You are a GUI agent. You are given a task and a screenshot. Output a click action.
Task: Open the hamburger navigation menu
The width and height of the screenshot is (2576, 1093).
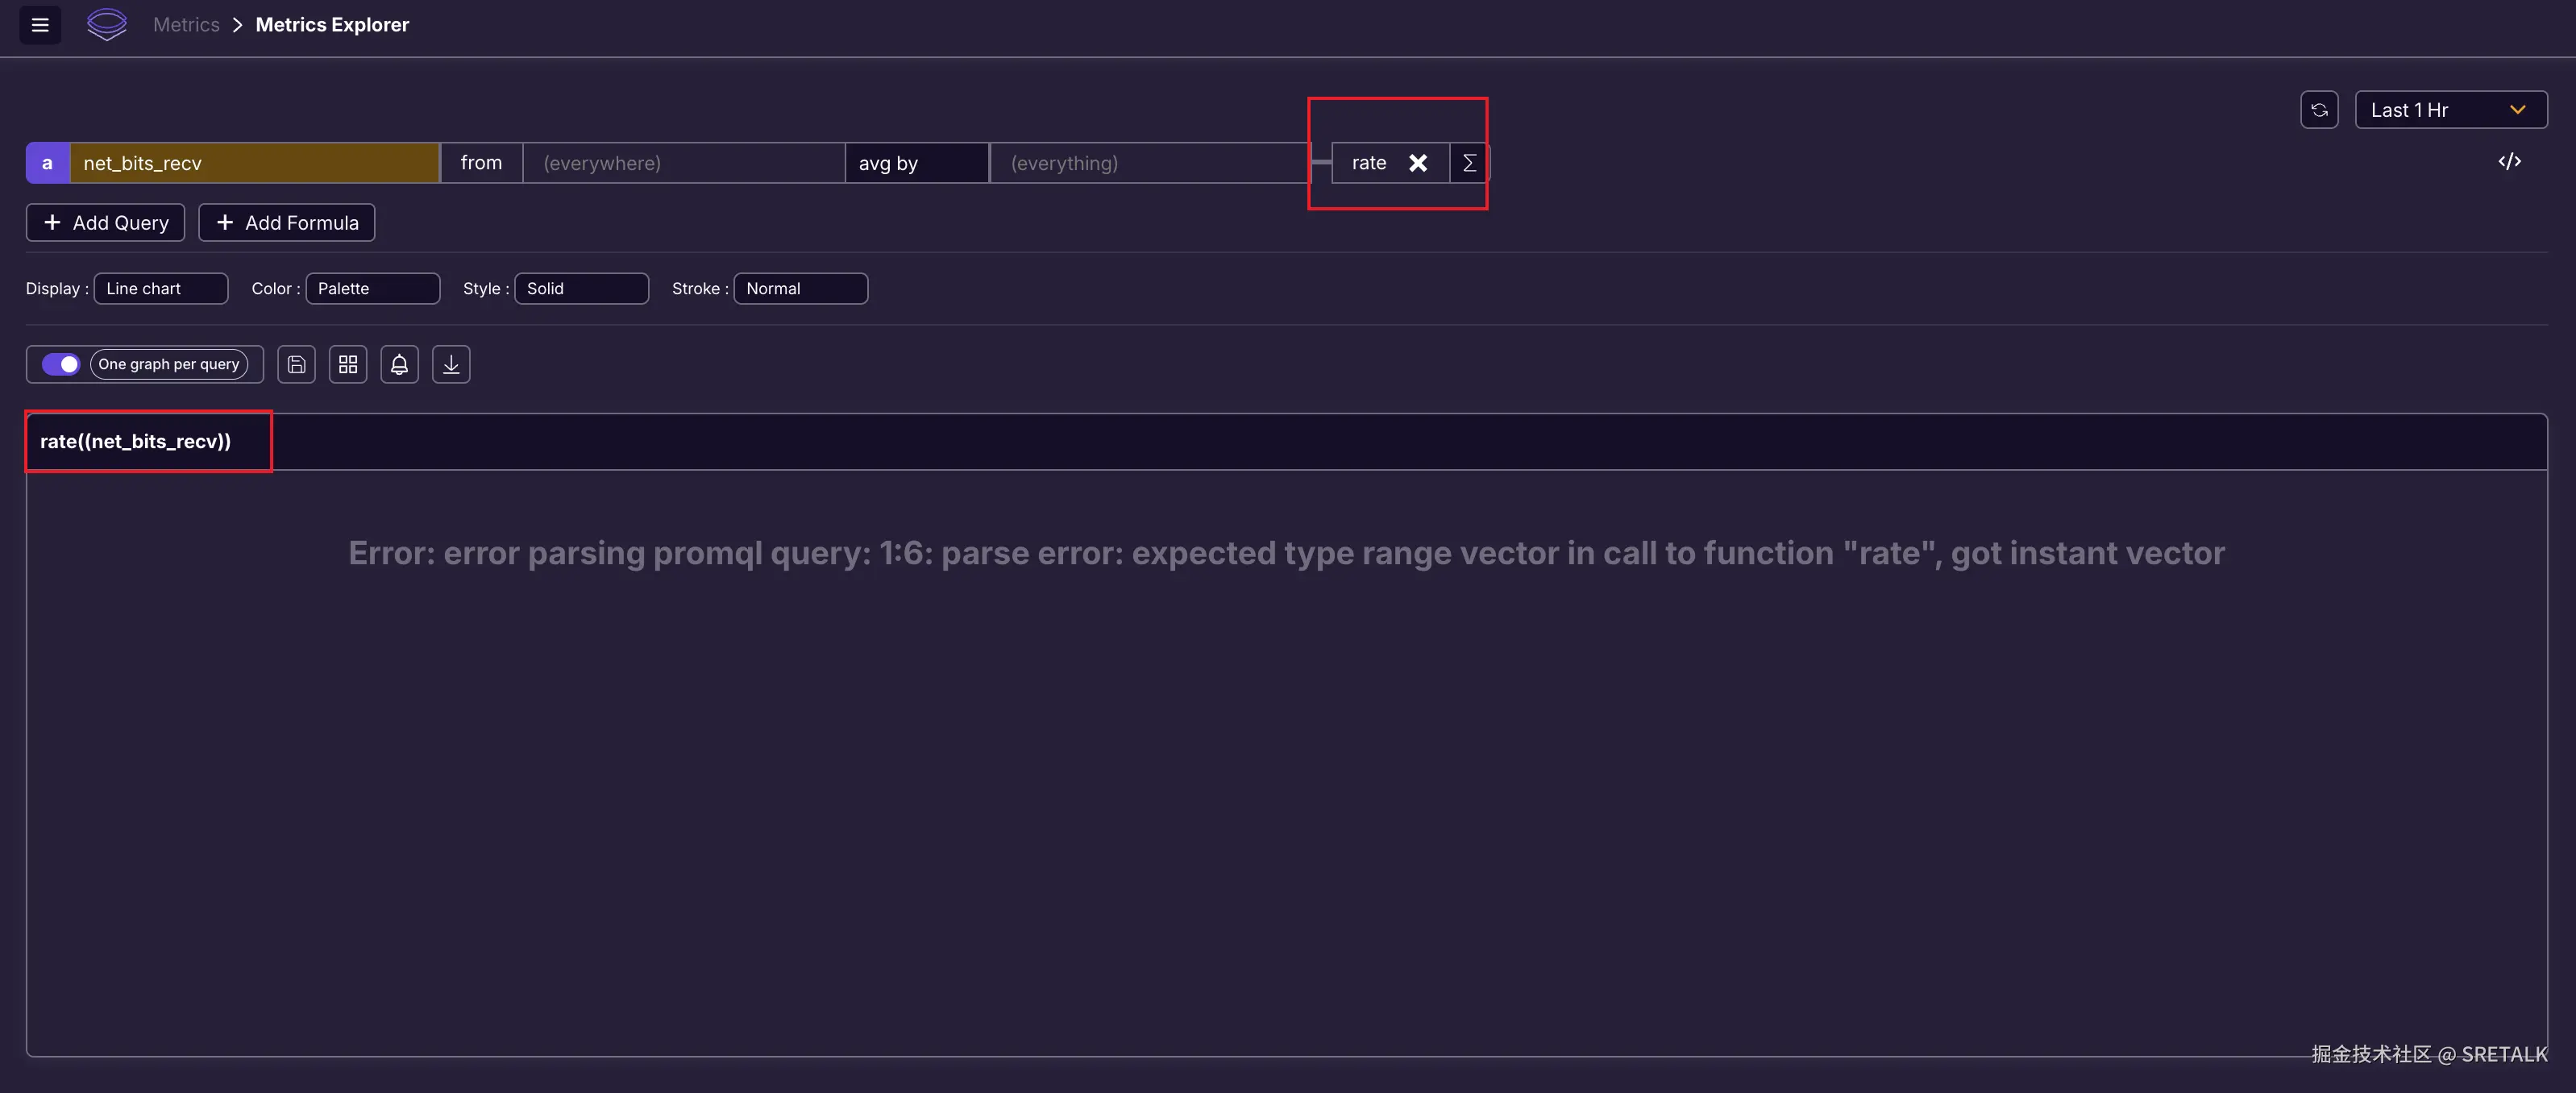40,25
